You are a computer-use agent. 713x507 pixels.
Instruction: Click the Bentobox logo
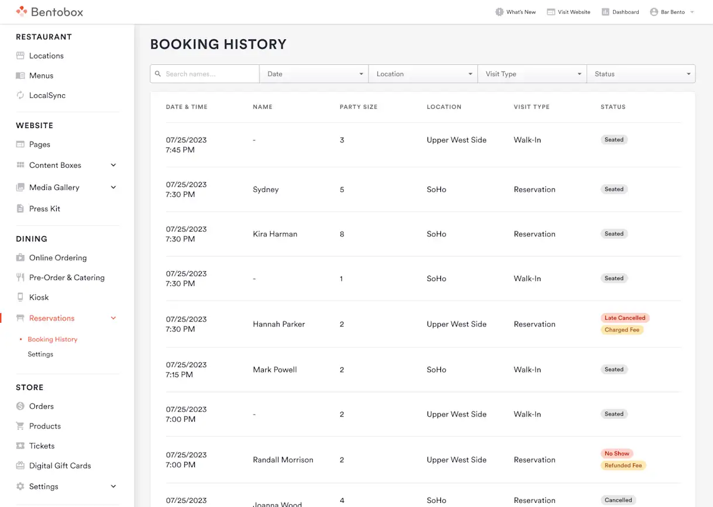49,12
